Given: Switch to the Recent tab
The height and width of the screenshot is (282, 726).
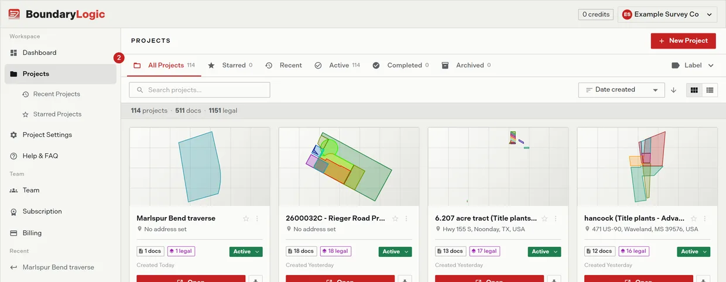Looking at the screenshot, I should [284, 66].
